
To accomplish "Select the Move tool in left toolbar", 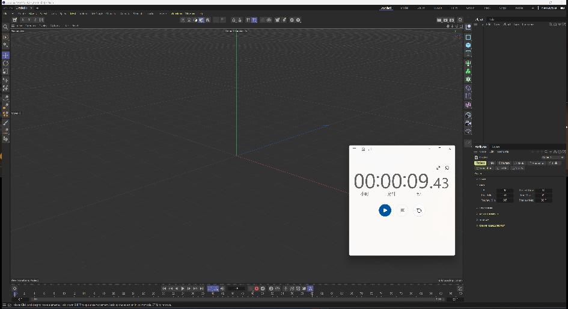I will 5,55.
